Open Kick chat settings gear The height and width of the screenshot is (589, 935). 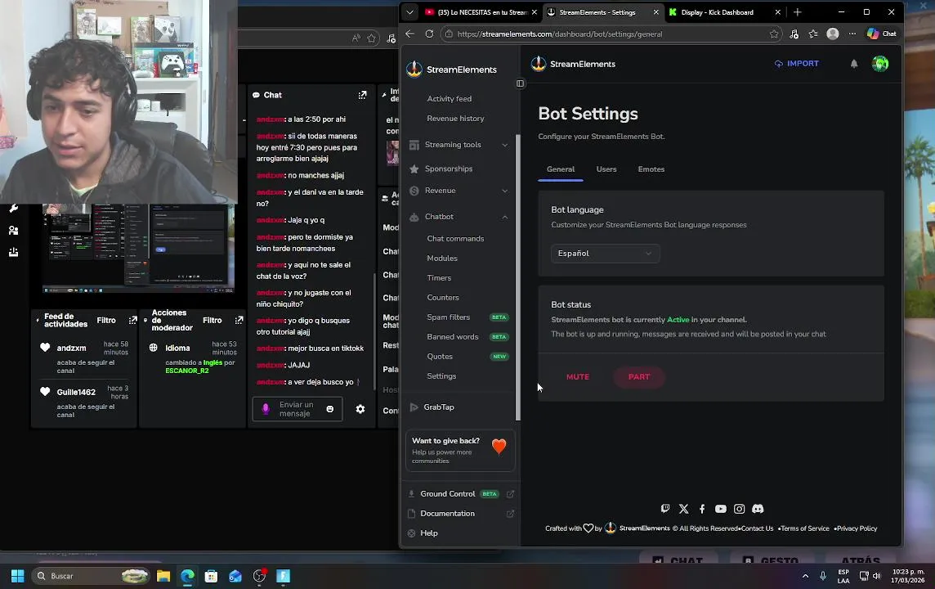pos(360,409)
